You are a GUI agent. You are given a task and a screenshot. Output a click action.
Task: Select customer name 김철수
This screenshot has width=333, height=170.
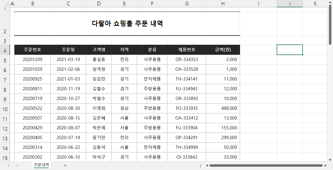click(99, 89)
